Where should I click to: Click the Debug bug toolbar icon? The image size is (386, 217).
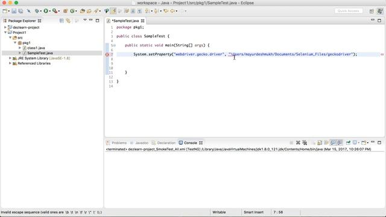click(37, 11)
